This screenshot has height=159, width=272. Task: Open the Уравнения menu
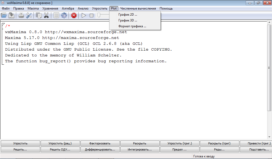tap(50, 8)
